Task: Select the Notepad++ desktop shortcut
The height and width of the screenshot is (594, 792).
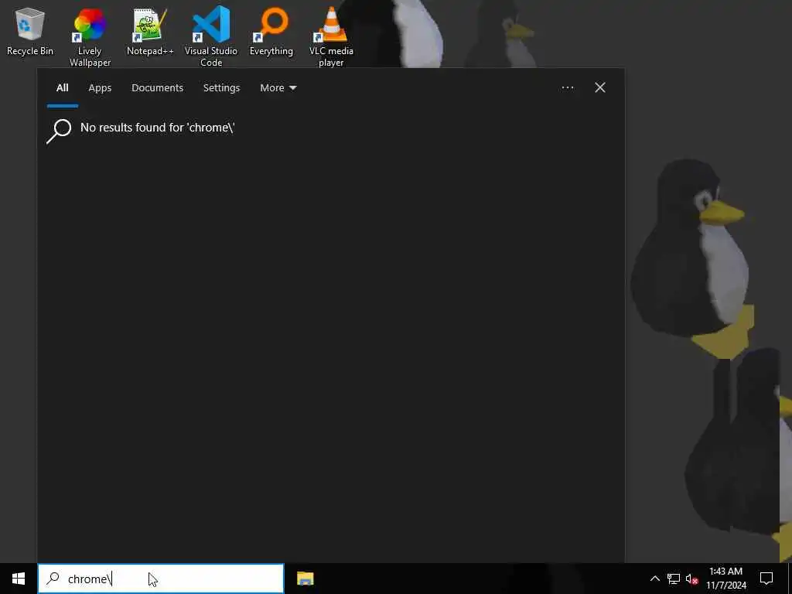Action: [150, 31]
